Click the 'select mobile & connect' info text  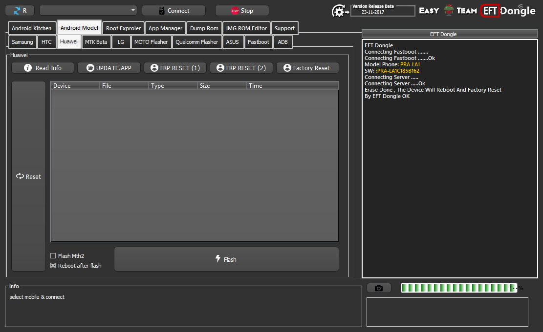click(37, 297)
